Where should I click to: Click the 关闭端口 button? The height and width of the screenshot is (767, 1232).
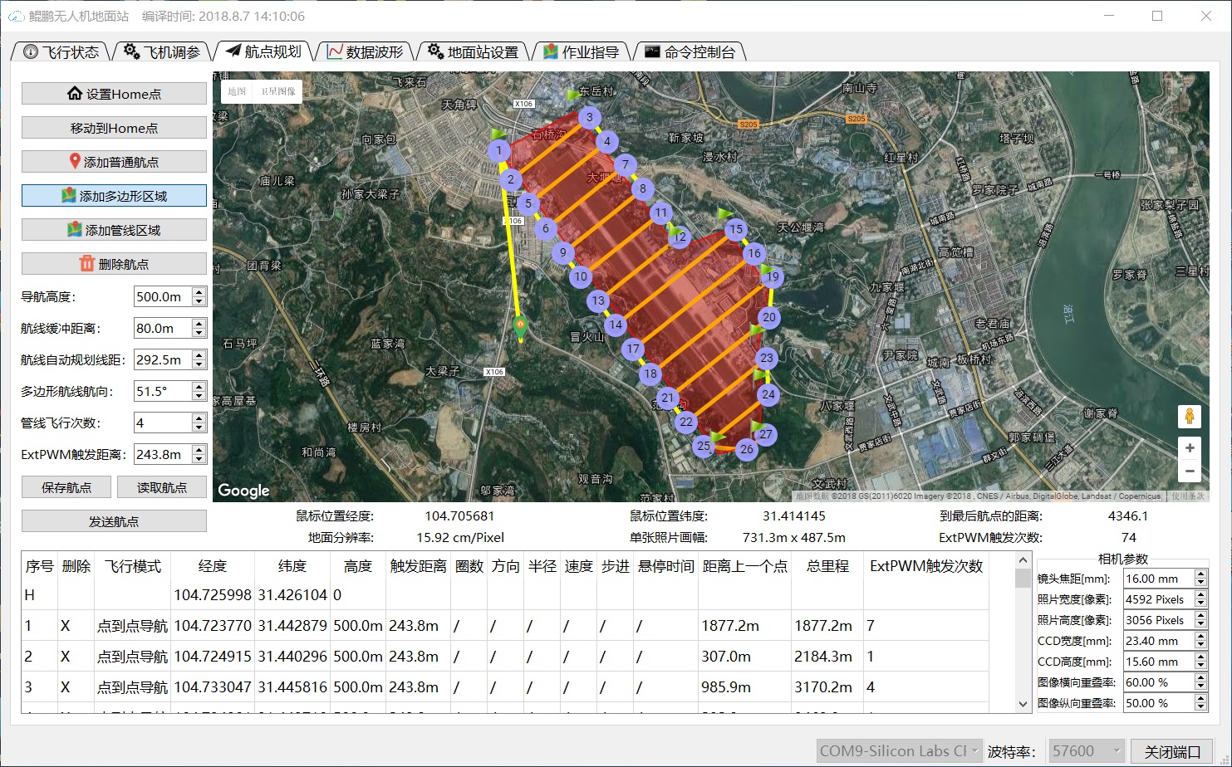click(x=1172, y=751)
